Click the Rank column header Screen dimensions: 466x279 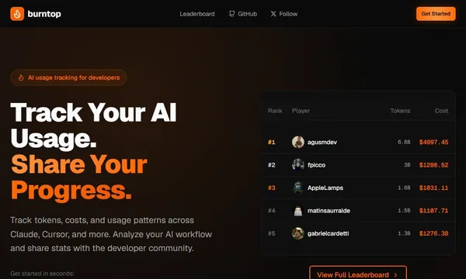pos(275,111)
